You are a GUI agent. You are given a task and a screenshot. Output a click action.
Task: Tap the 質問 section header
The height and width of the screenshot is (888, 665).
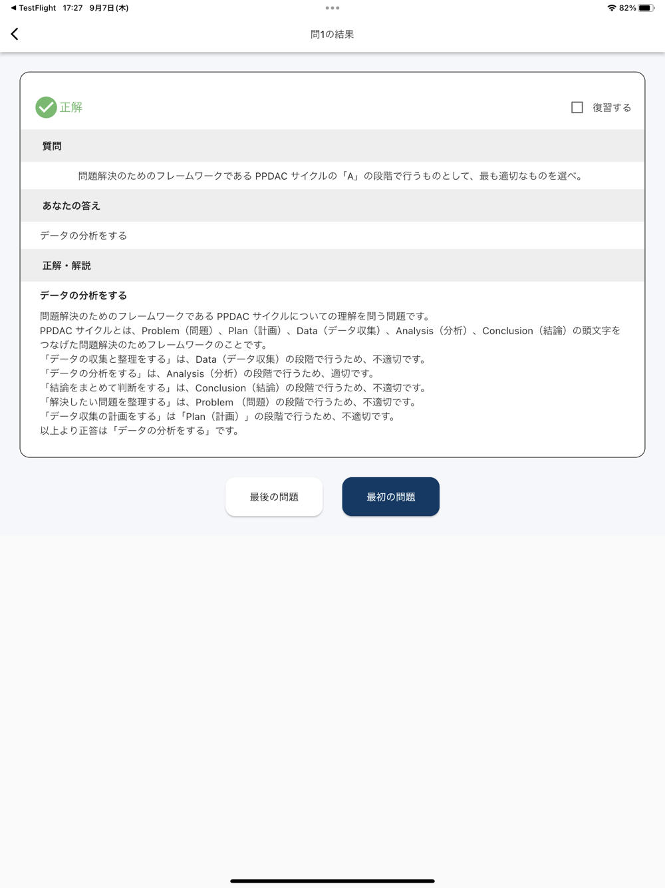pos(332,146)
